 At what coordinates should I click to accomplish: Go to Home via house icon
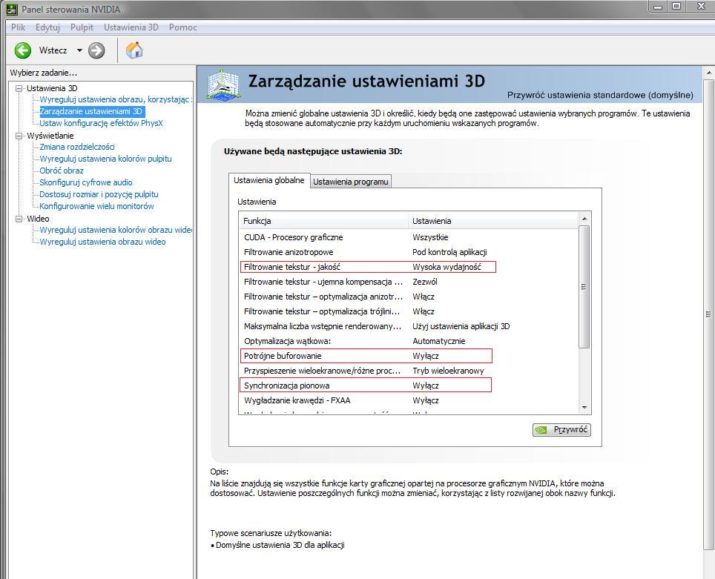pos(134,50)
